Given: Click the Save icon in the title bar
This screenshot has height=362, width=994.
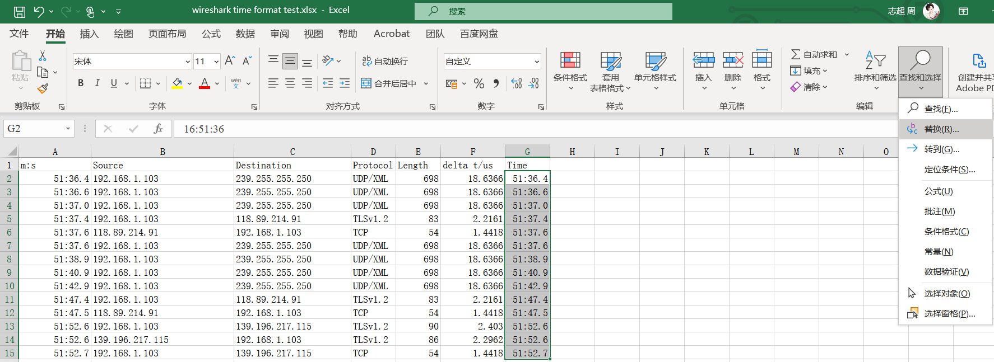Looking at the screenshot, I should point(20,11).
